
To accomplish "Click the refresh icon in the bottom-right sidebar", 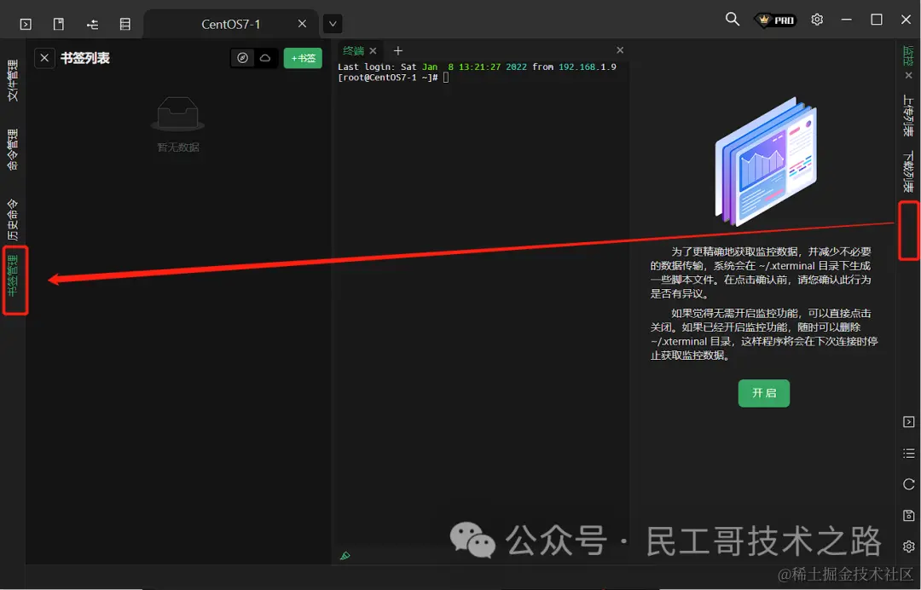I will [907, 483].
